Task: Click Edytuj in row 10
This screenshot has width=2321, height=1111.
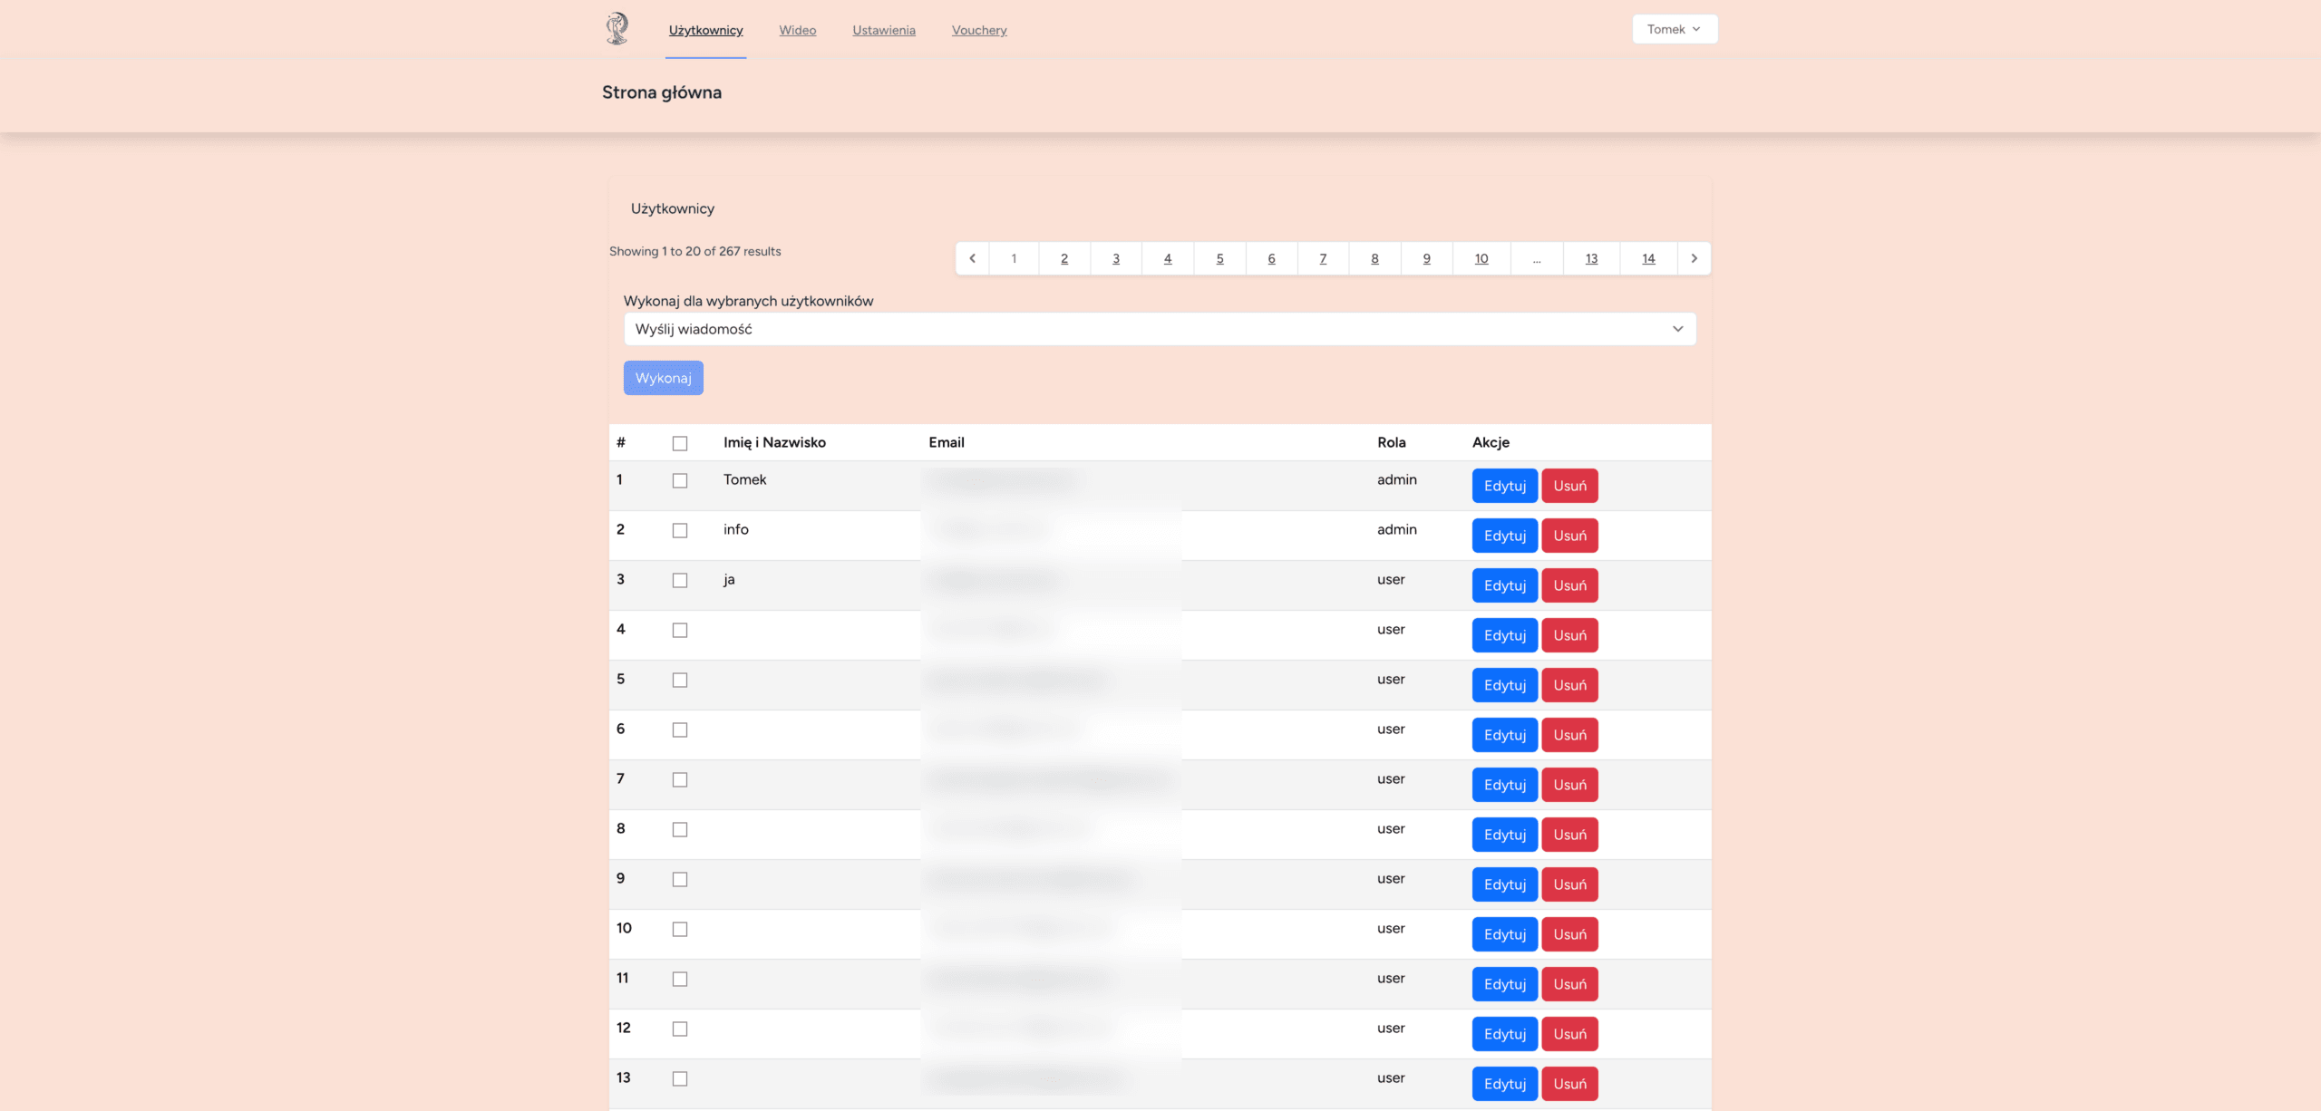Action: point(1504,934)
